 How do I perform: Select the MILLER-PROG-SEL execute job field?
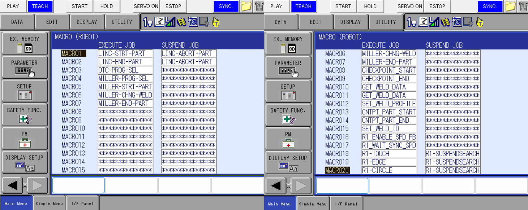[125, 78]
